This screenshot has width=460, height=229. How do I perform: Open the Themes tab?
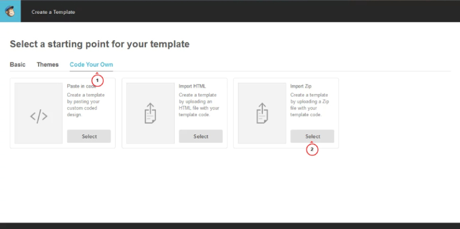coord(48,64)
